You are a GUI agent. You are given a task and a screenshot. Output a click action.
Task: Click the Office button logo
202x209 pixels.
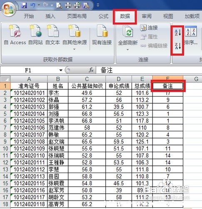9,9
